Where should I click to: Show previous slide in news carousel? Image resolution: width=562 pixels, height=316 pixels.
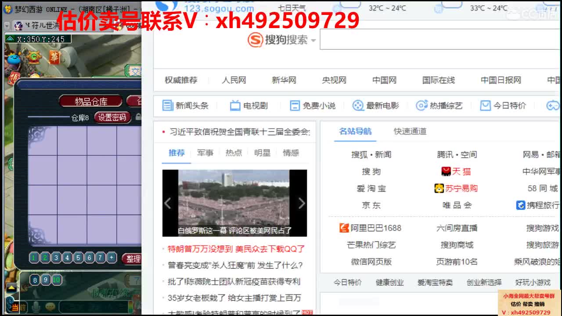[x=167, y=203]
